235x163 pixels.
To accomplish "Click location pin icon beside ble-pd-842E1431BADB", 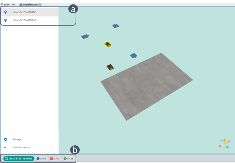I will pos(5,12).
